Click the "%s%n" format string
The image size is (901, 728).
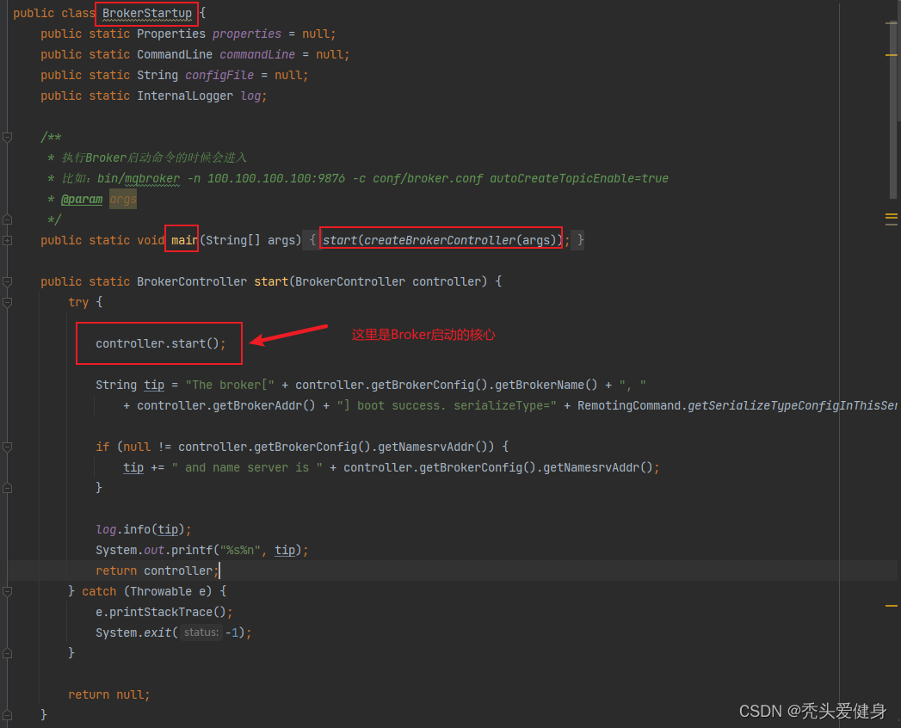[x=240, y=550]
